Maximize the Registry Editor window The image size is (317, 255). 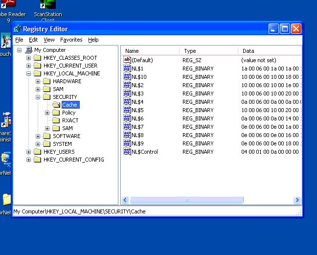point(285,29)
